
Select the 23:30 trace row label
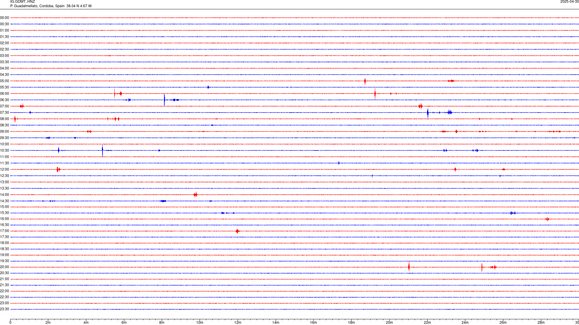tap(5, 309)
